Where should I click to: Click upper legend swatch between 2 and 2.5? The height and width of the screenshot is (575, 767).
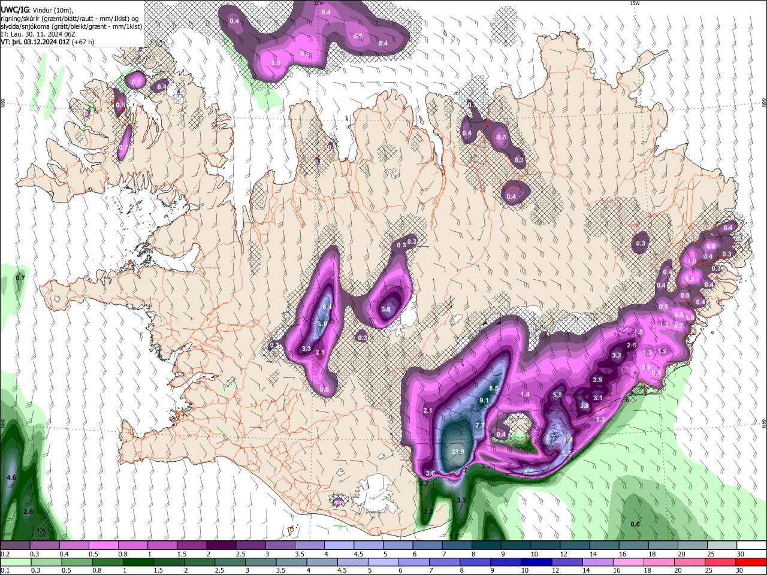click(221, 546)
